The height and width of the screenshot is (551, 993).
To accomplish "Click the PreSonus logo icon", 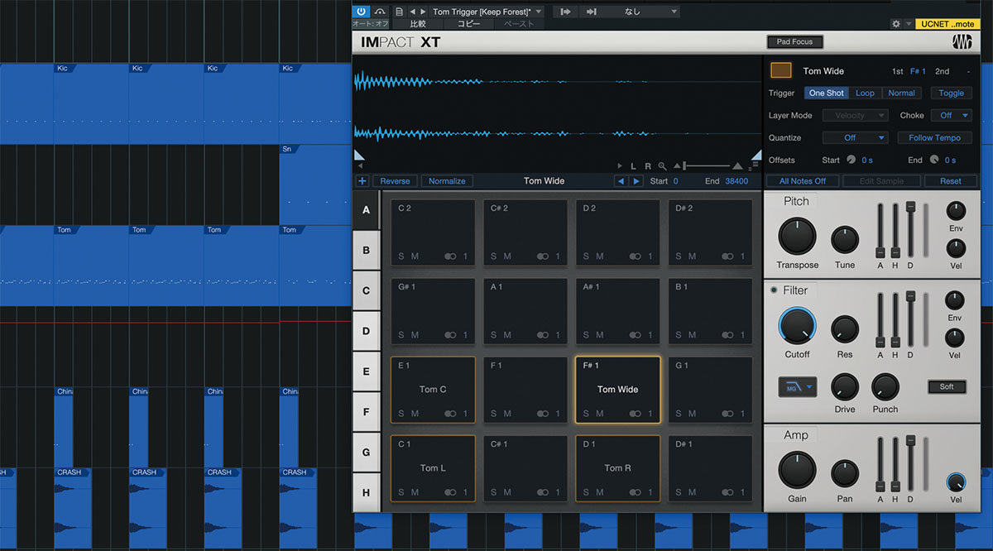I will [x=962, y=43].
